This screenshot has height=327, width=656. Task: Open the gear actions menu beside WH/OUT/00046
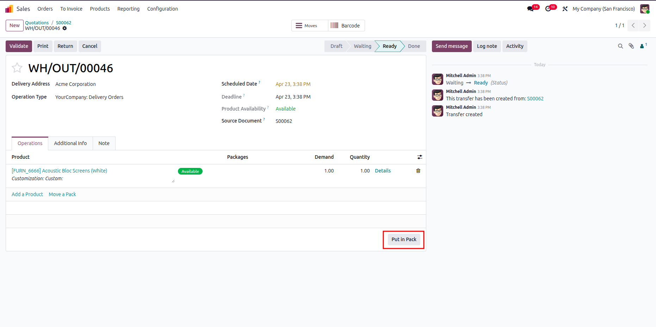point(64,28)
